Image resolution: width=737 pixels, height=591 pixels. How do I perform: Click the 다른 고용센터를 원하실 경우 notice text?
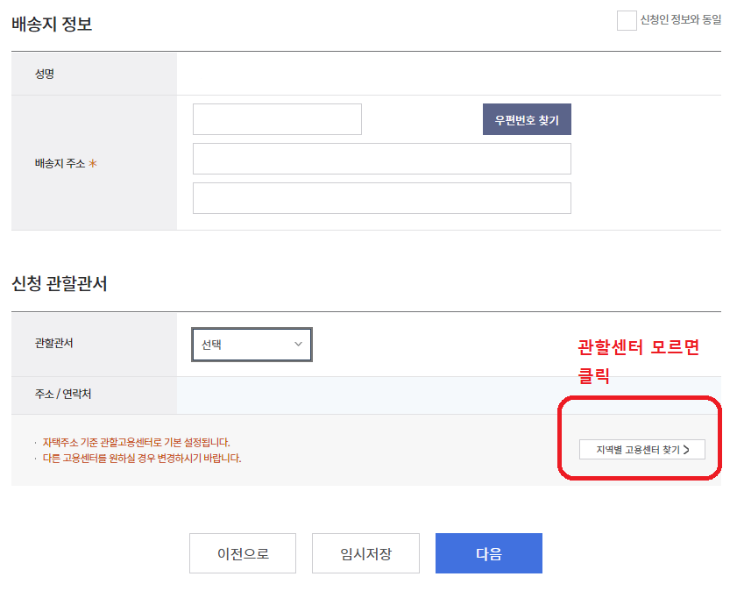(142, 459)
